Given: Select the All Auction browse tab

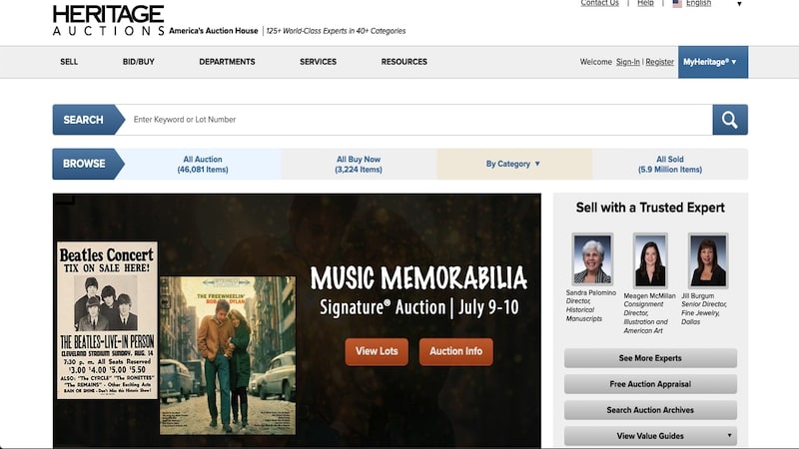Looking at the screenshot, I should pos(203,164).
